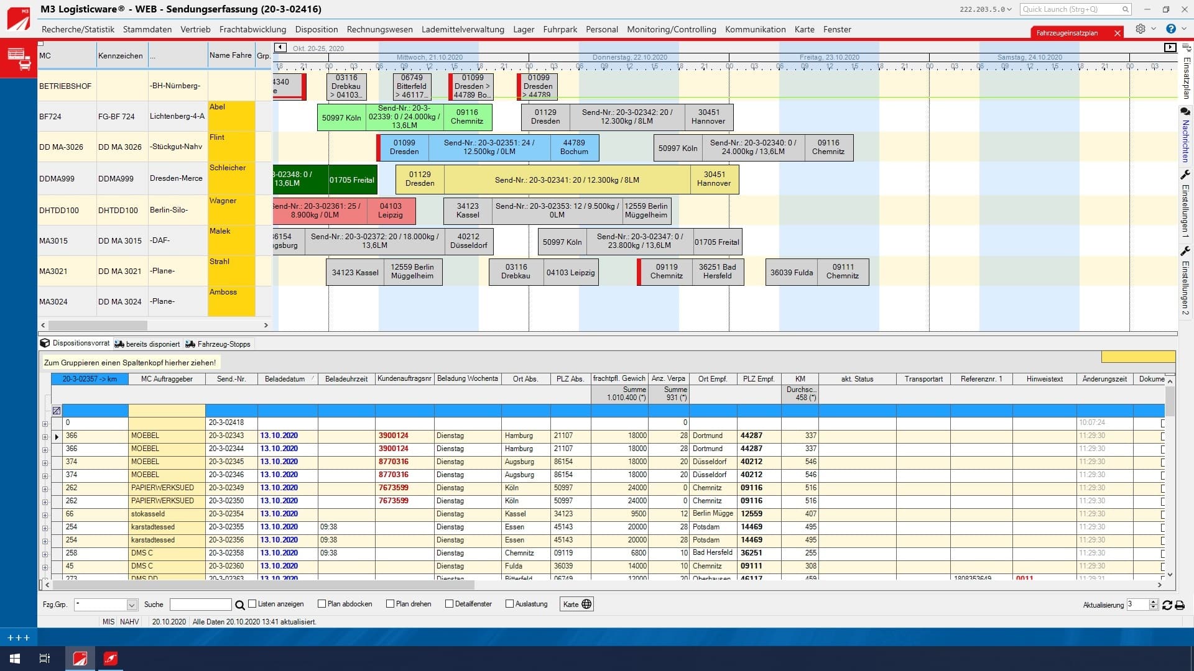Open the Fzg.Grp. dropdown

click(x=132, y=605)
